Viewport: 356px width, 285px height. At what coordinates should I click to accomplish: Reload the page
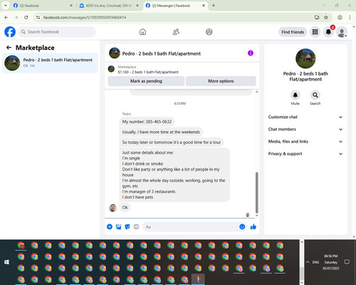(x=26, y=17)
